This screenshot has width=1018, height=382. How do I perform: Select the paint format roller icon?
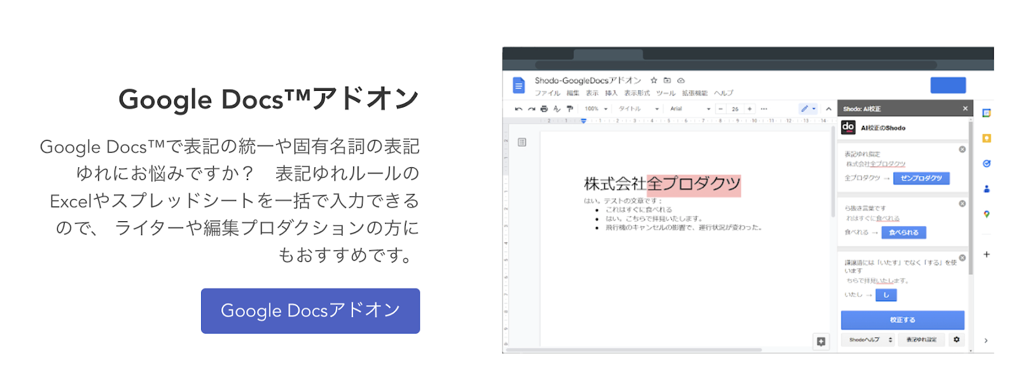[569, 109]
